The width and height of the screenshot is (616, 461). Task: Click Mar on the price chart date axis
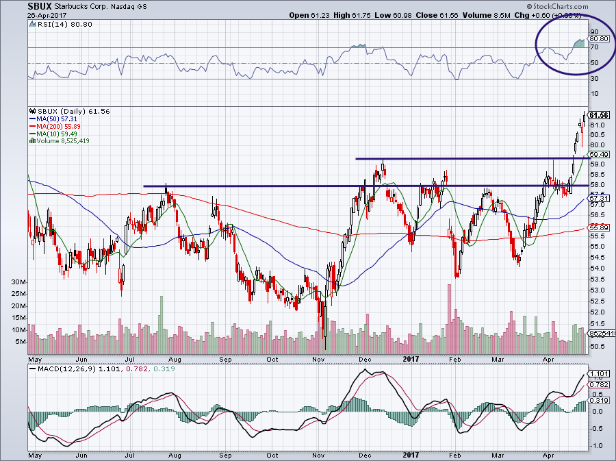[498, 360]
